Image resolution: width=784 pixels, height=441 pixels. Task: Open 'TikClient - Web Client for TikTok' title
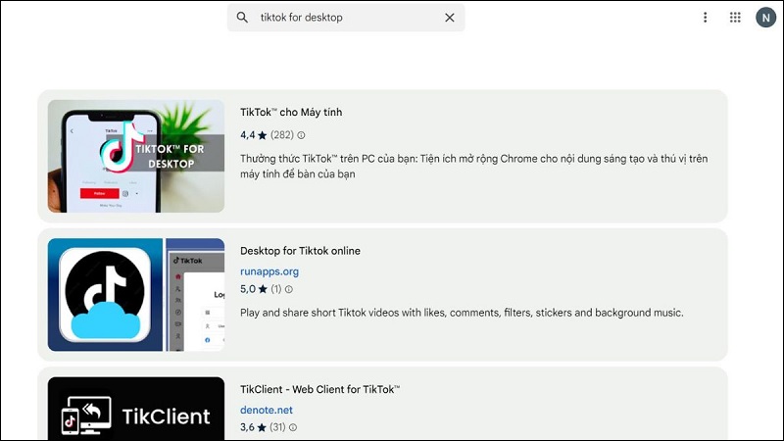(320, 389)
